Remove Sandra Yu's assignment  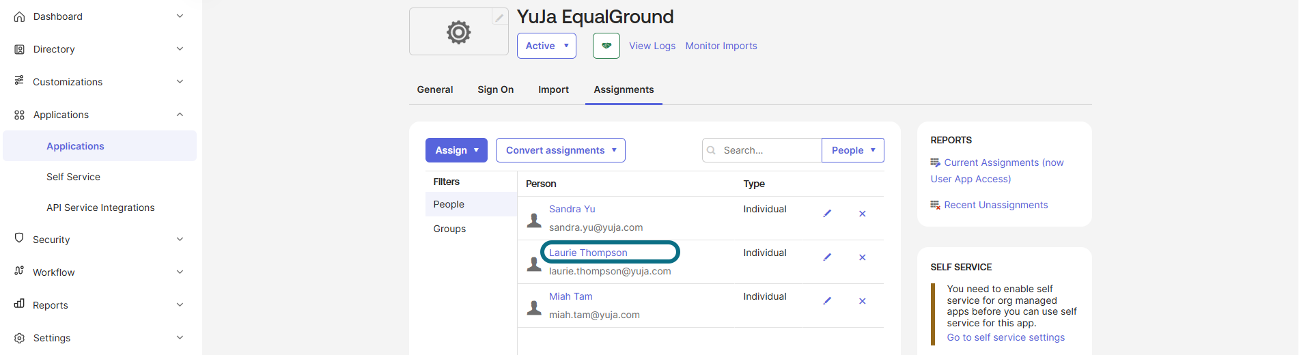coord(863,214)
